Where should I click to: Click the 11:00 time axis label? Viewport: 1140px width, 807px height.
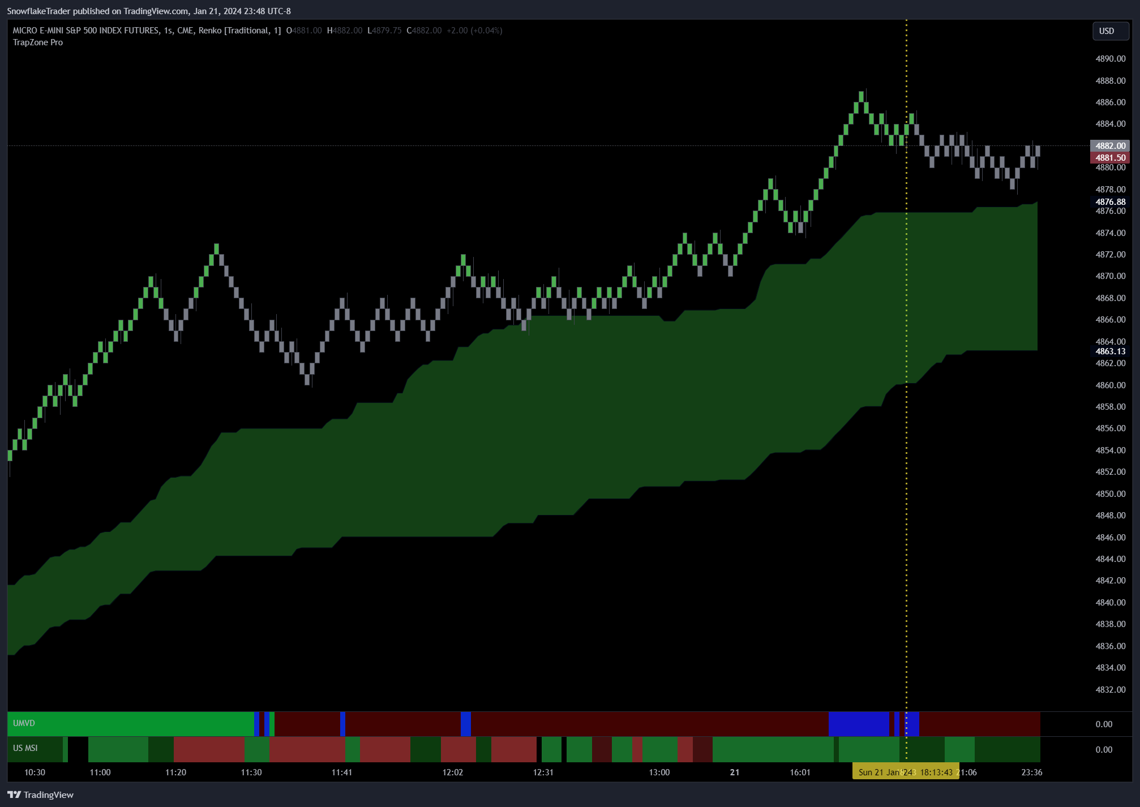point(100,772)
